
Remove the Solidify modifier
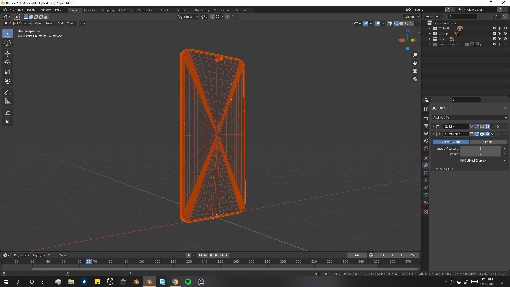[x=498, y=126]
